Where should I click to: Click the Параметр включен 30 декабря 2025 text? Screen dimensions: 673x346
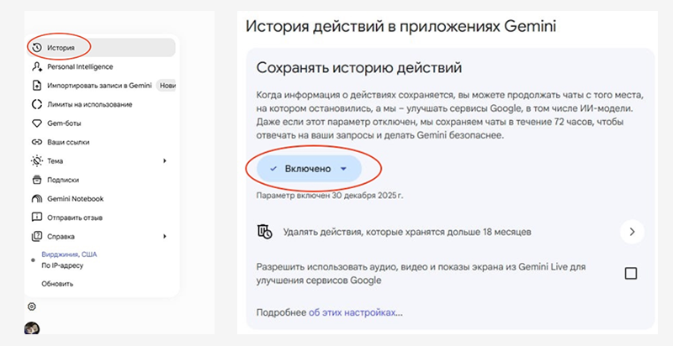coord(330,196)
